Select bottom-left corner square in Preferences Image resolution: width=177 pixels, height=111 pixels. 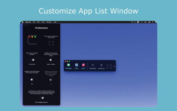49,45
